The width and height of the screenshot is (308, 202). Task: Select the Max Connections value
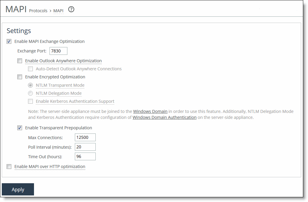point(85,137)
